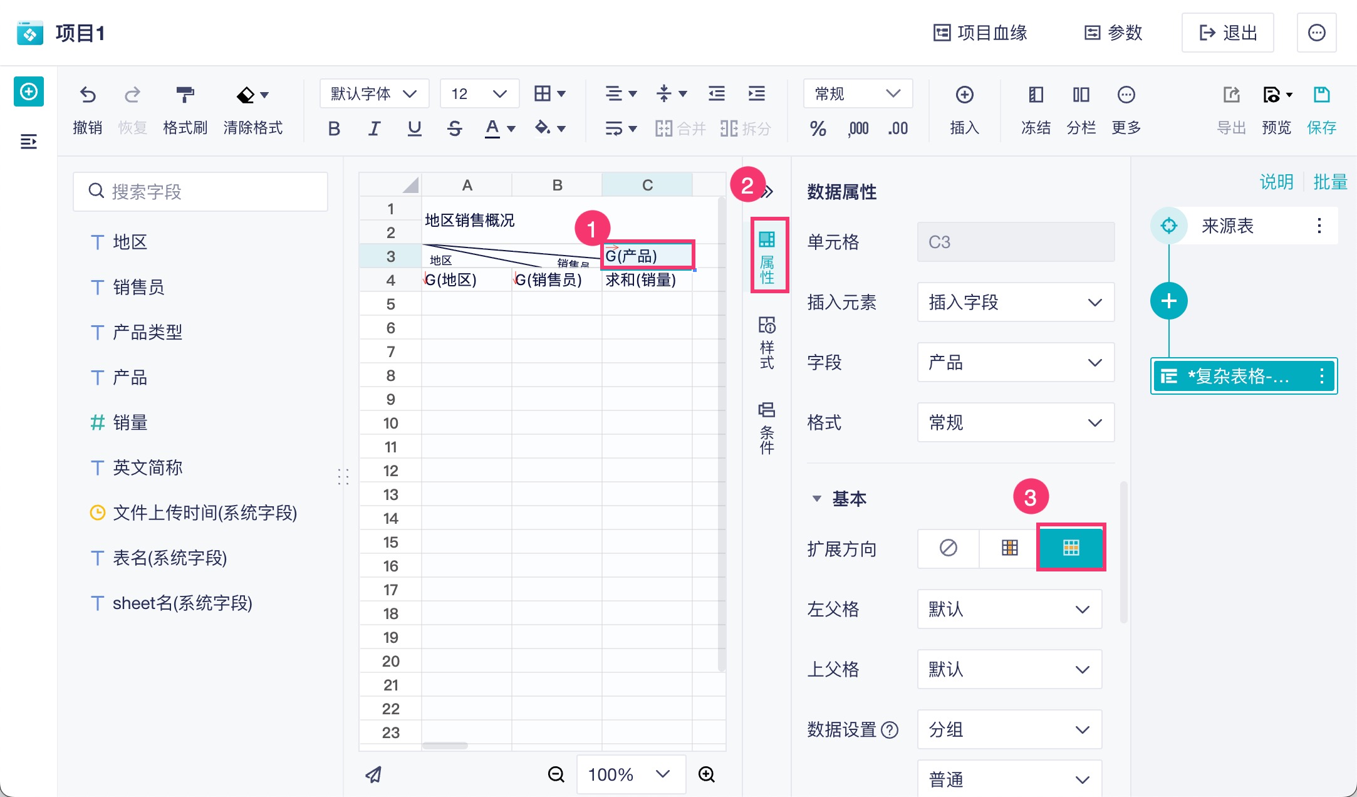Click the 退出 button
This screenshot has height=797, width=1357.
(x=1227, y=33)
